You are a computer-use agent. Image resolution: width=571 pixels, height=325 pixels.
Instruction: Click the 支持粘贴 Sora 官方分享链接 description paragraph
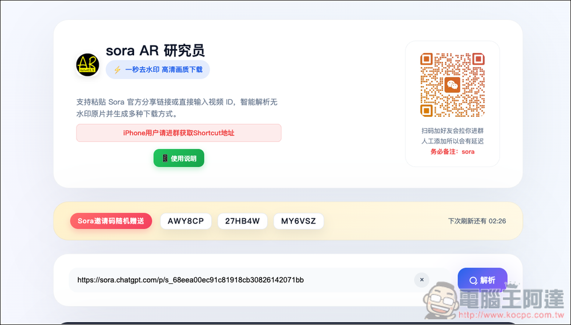click(x=177, y=108)
